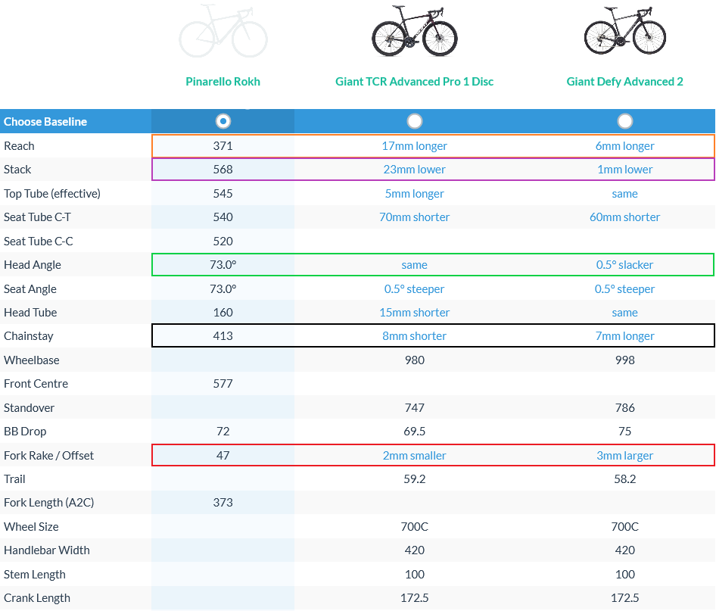The width and height of the screenshot is (716, 611).
Task: Click the Head Angle label
Action: tap(33, 265)
